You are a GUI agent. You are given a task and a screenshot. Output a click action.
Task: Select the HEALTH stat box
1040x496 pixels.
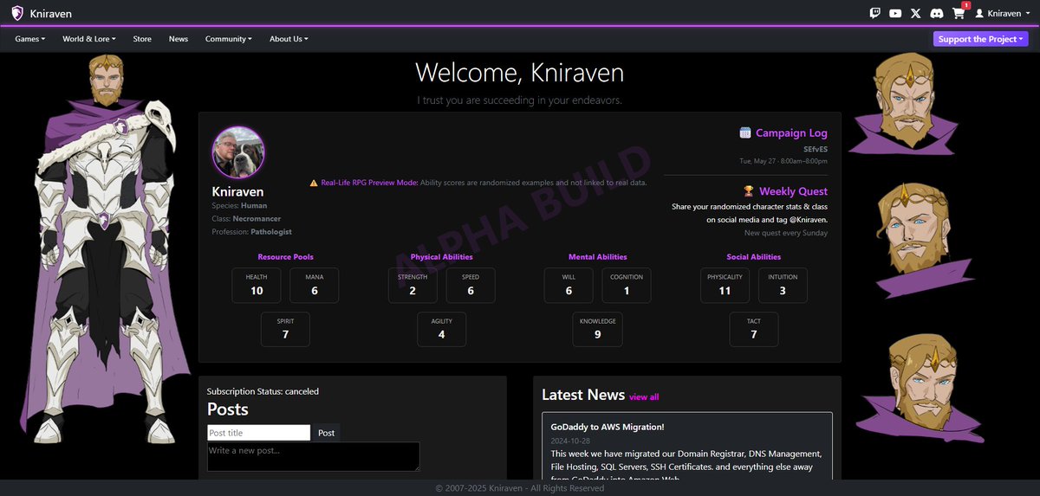click(x=257, y=286)
